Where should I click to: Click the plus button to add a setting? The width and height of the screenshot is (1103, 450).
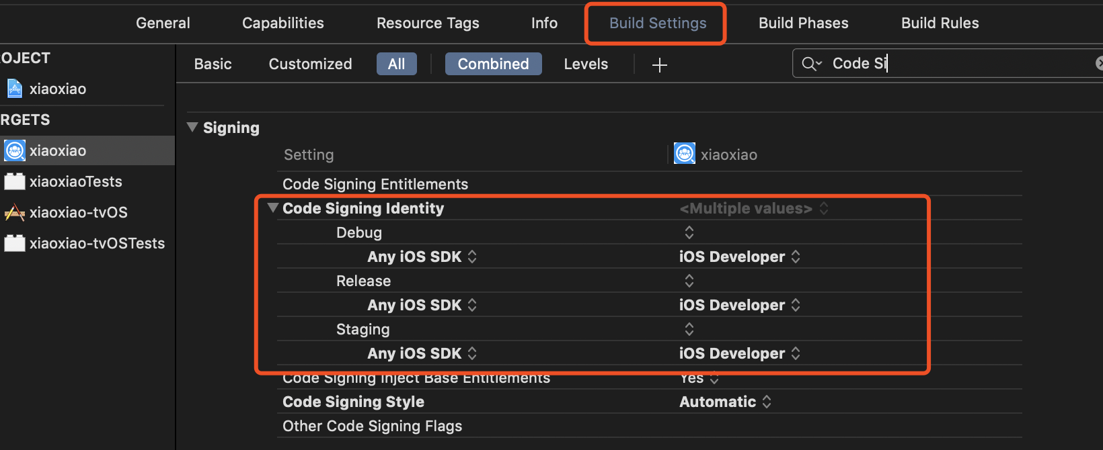pyautogui.click(x=660, y=64)
